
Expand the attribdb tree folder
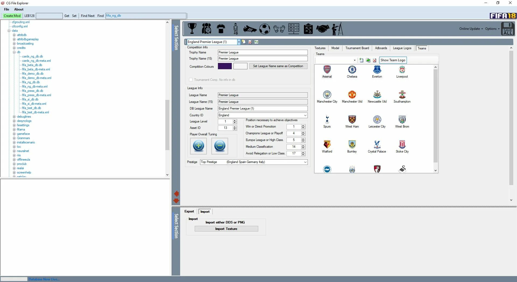[14, 35]
